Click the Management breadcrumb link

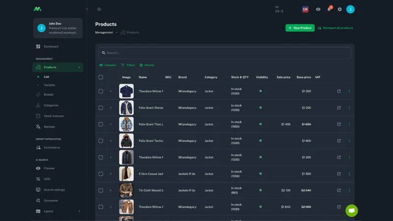(x=104, y=32)
